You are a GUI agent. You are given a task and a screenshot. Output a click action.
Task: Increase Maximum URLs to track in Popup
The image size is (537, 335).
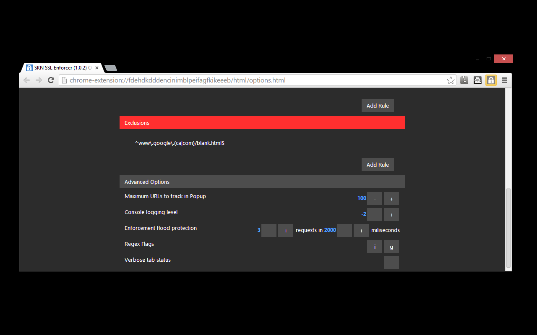[391, 198]
